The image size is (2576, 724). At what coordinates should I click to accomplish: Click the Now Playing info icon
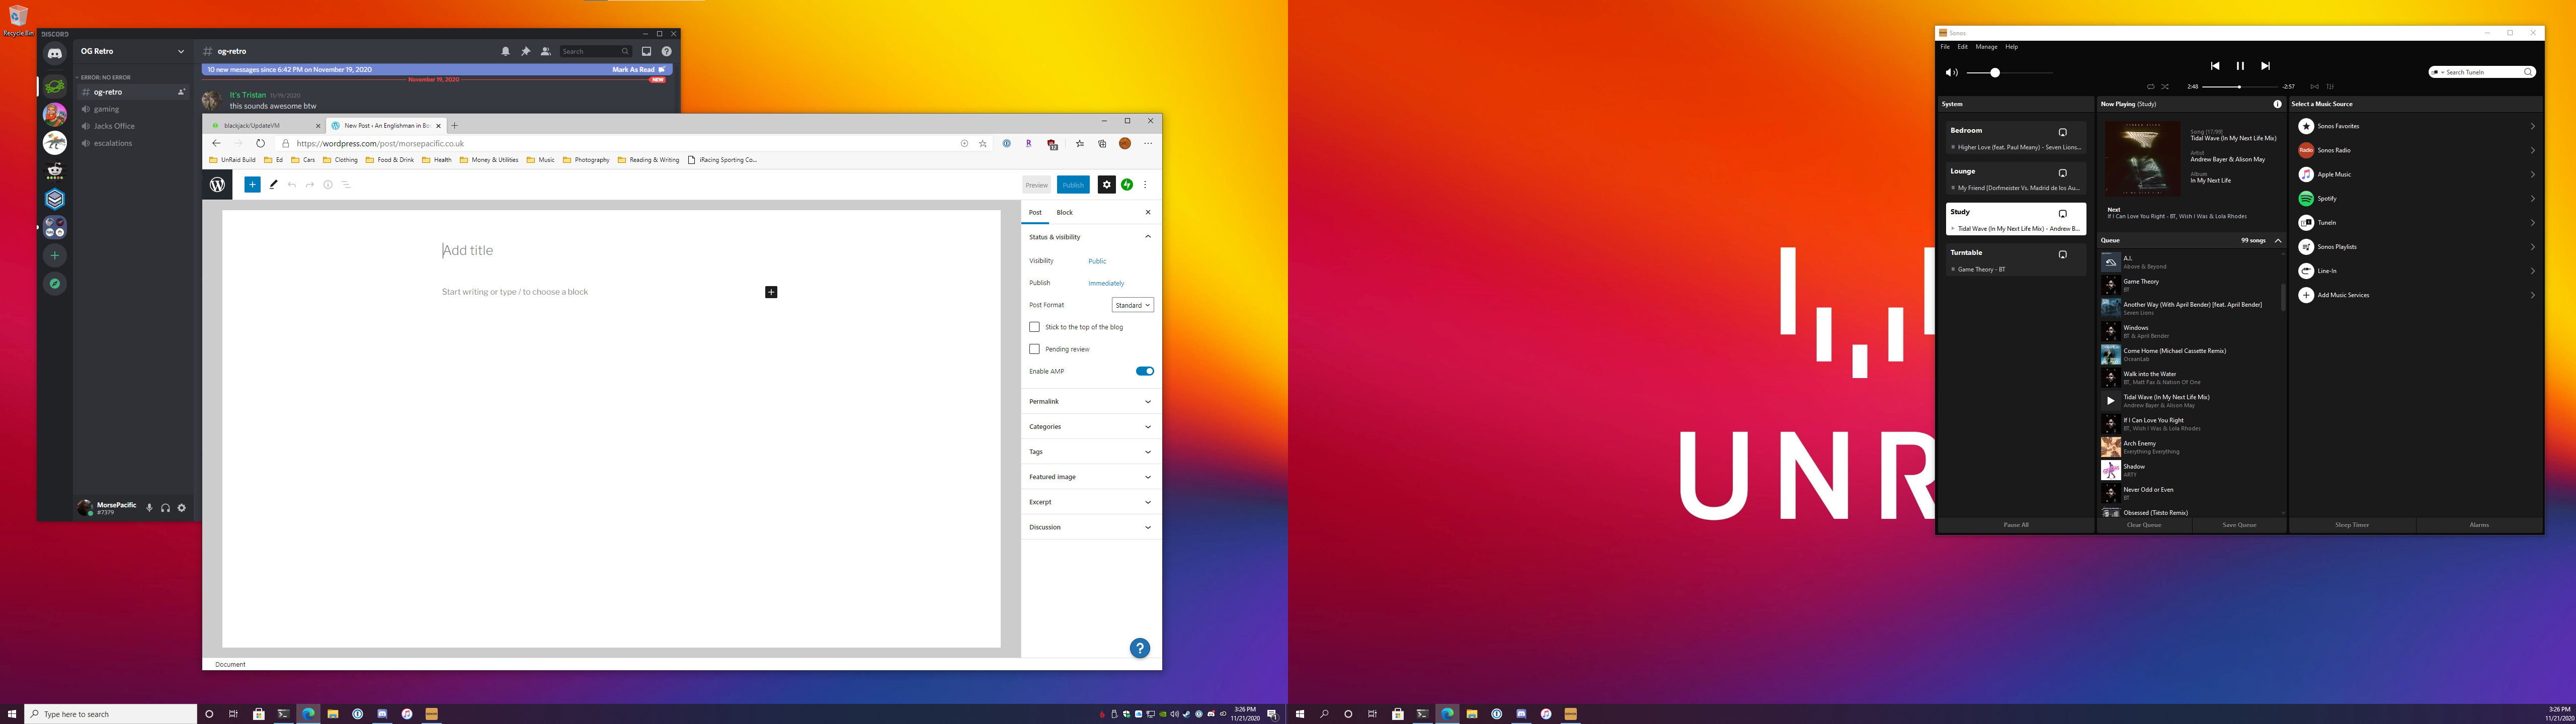pyautogui.click(x=2278, y=104)
